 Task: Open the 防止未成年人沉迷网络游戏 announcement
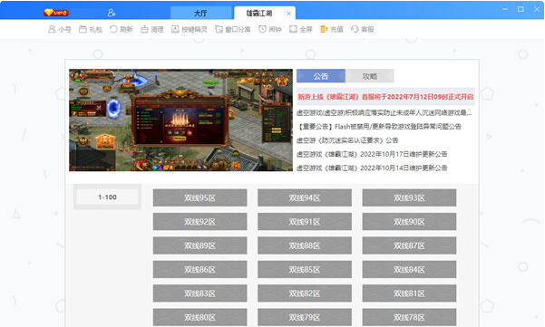pyautogui.click(x=384, y=113)
